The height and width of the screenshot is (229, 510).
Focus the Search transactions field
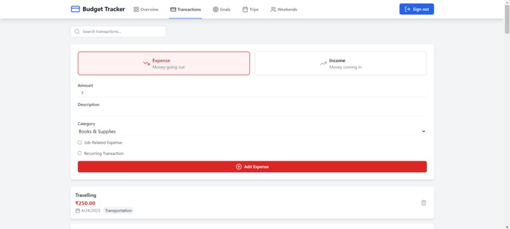coord(118,32)
